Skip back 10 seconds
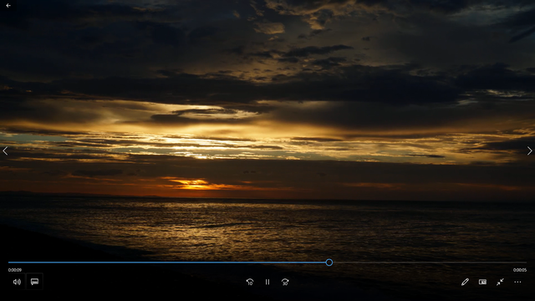Viewport: 535px width, 301px height. tap(250, 282)
